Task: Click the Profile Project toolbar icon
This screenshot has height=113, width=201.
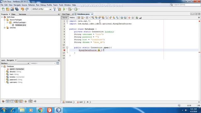Action: (76, 9)
